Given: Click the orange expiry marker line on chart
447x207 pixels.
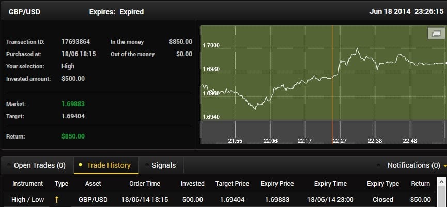Looking at the screenshot, I should tap(332, 84).
